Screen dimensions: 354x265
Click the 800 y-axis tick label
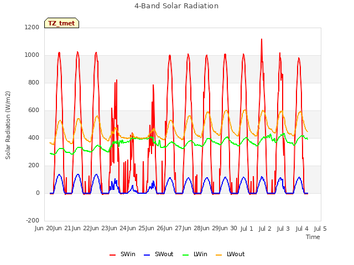tap(34, 82)
